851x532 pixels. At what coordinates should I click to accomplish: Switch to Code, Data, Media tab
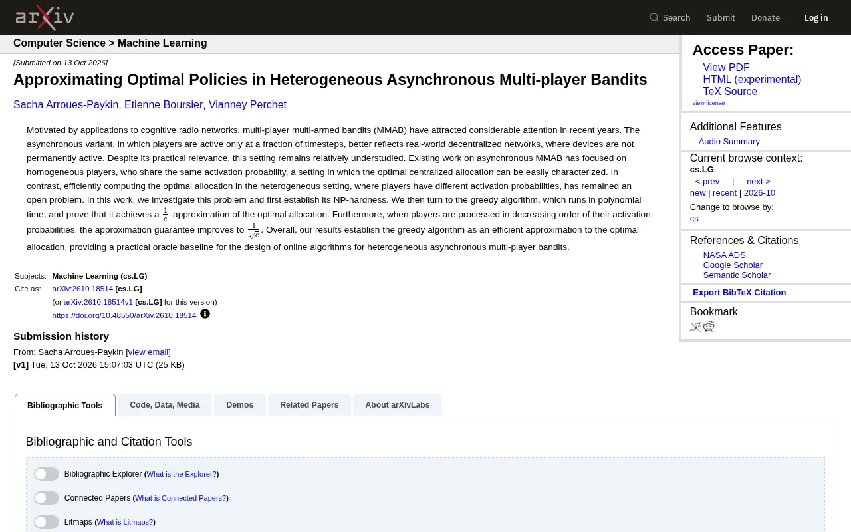point(165,405)
